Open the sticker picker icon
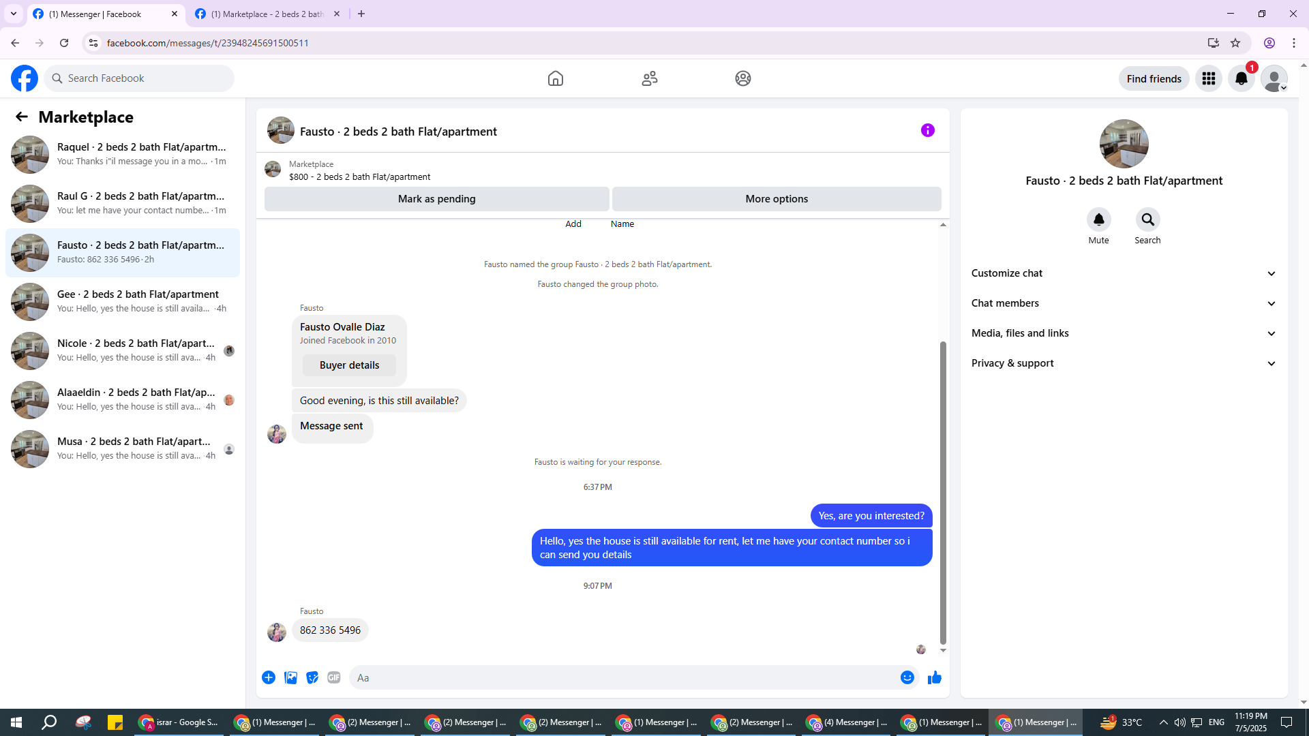Screen dimensions: 1309x736 coord(312,677)
